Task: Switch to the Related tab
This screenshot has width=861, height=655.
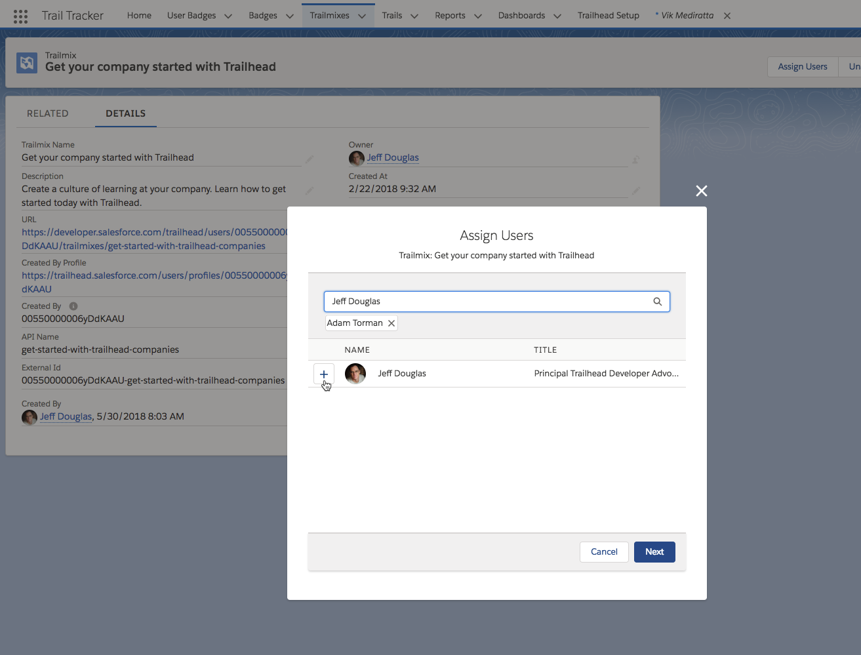Action: 47,113
